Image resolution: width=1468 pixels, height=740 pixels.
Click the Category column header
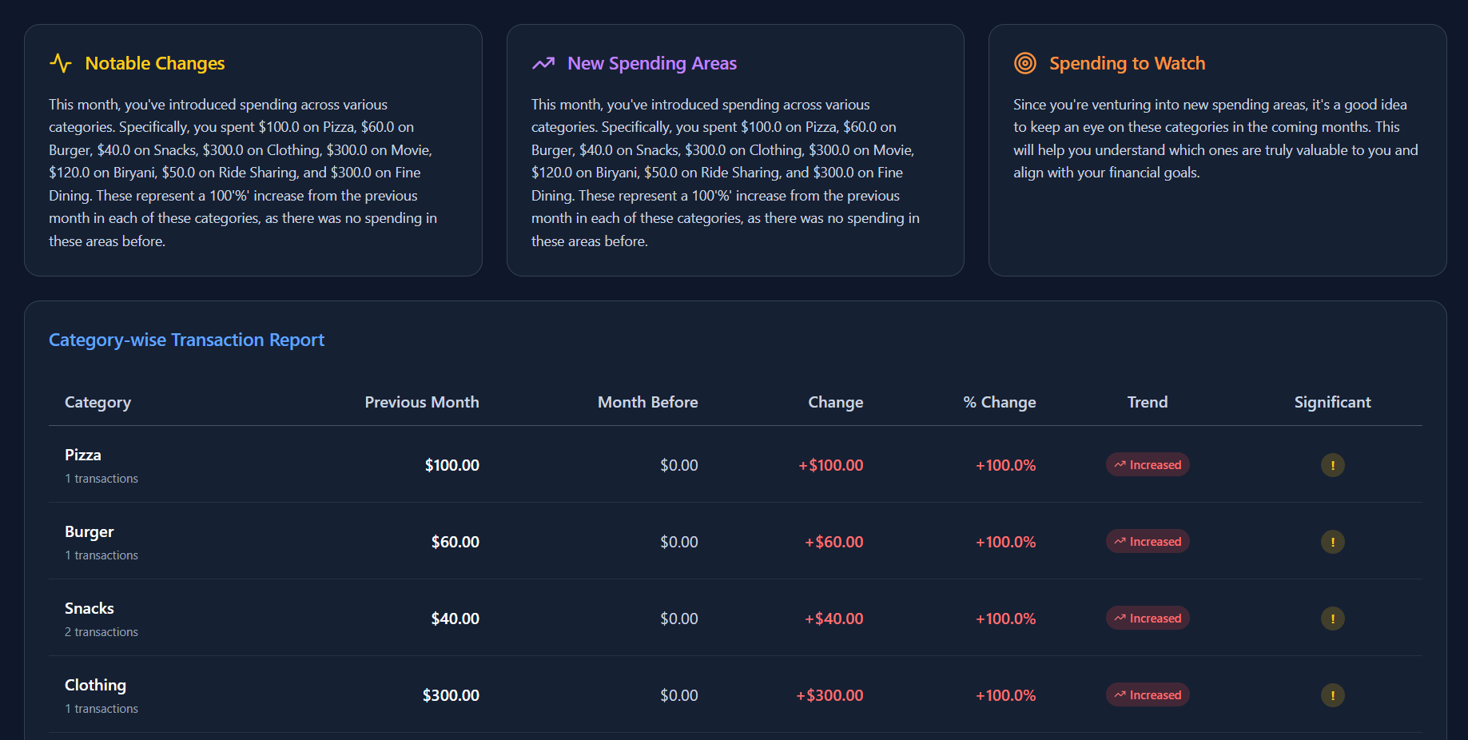point(97,402)
